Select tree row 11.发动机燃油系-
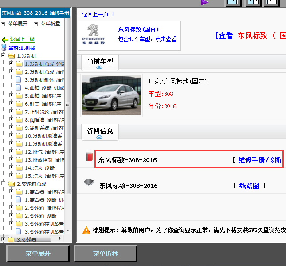The image size is (286, 266). (x=44, y=144)
